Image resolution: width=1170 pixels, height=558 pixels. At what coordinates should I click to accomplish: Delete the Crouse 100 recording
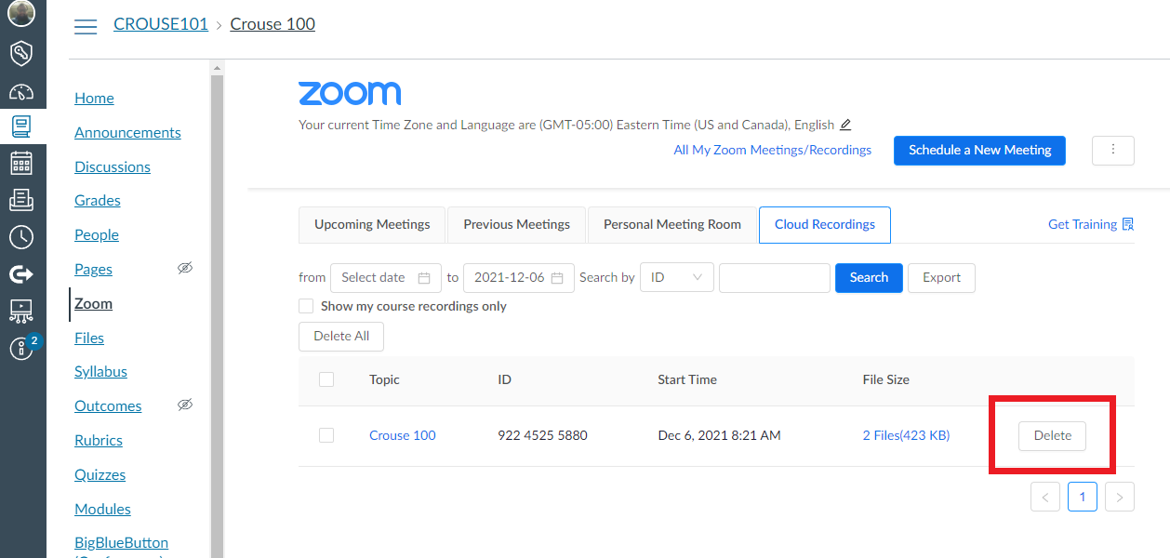[x=1053, y=435]
